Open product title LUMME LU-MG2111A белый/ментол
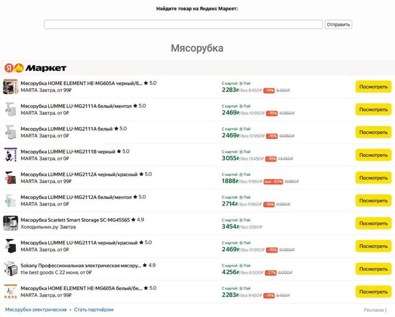The height and width of the screenshot is (317, 395). coord(76,106)
